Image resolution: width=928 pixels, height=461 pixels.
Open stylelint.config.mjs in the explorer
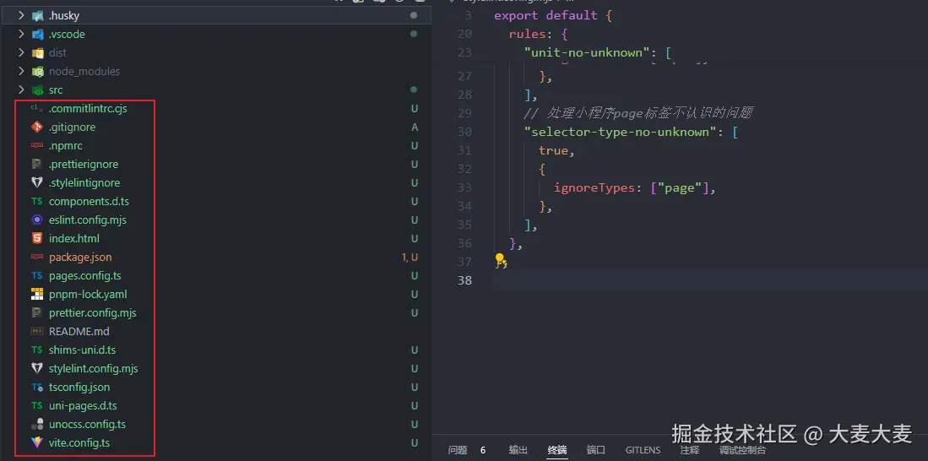click(94, 368)
